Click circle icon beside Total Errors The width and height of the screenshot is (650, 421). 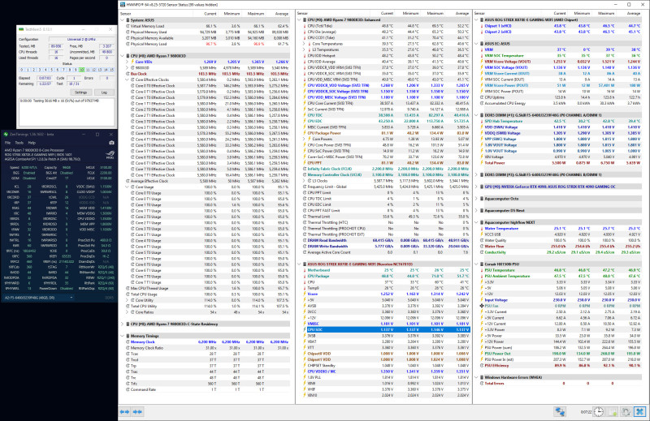(x=482, y=384)
